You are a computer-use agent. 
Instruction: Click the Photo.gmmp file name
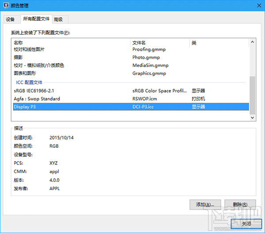(146, 57)
